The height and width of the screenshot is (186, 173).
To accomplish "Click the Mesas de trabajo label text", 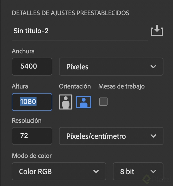I will 121,86.
